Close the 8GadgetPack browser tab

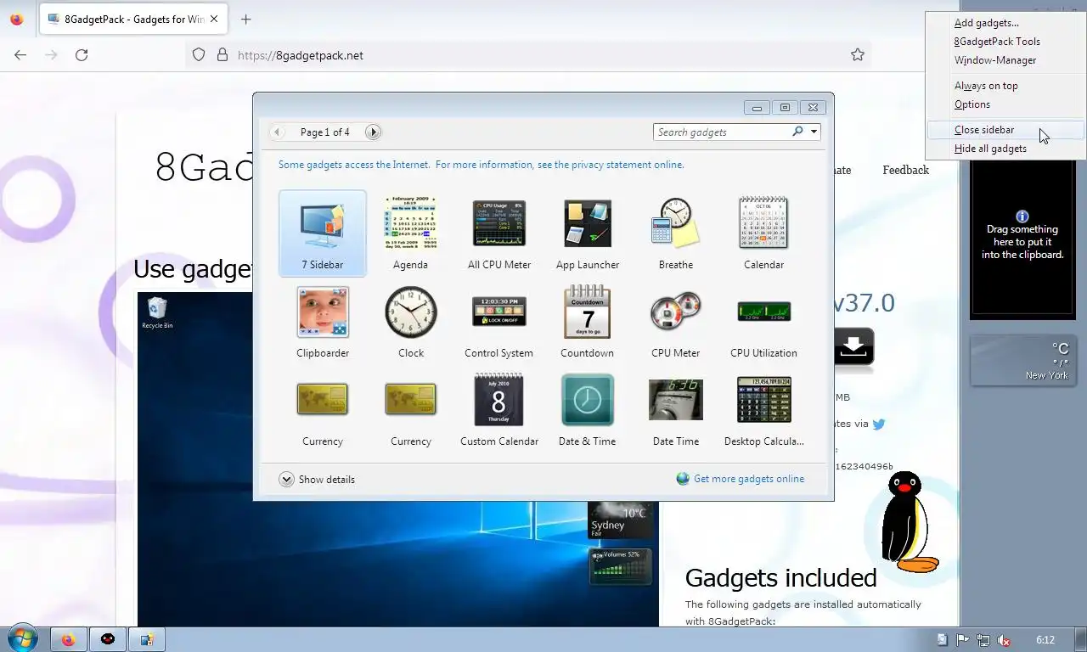213,20
